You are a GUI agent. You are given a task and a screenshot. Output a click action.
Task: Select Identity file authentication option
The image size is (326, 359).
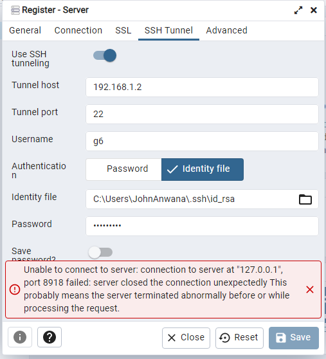click(x=203, y=169)
